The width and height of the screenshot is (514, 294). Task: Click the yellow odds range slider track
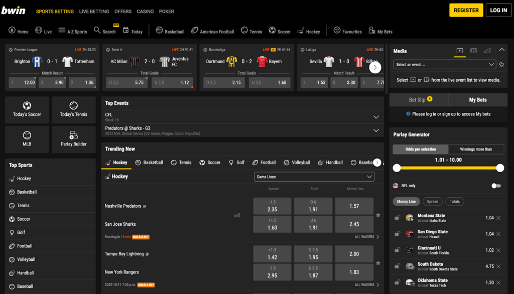coord(448,168)
